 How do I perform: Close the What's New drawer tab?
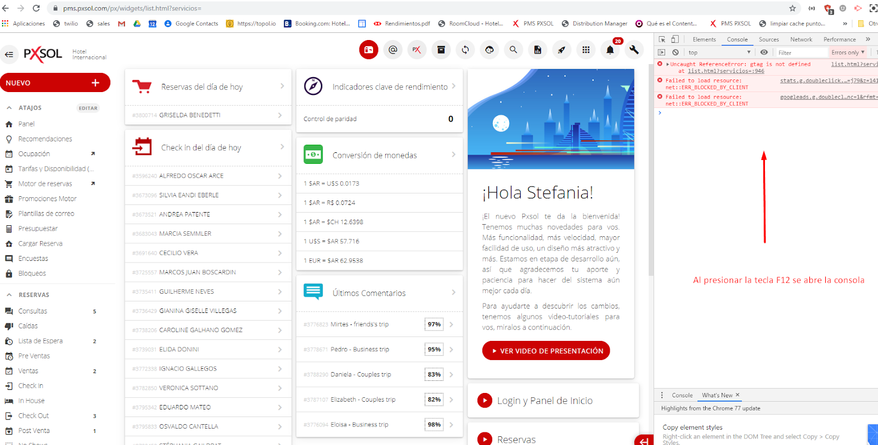(x=738, y=395)
